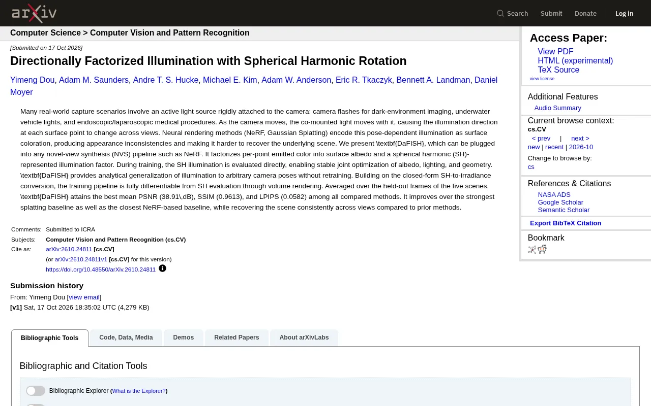Switch to Bibliographic Tools tab
651x406 pixels.
(50, 338)
